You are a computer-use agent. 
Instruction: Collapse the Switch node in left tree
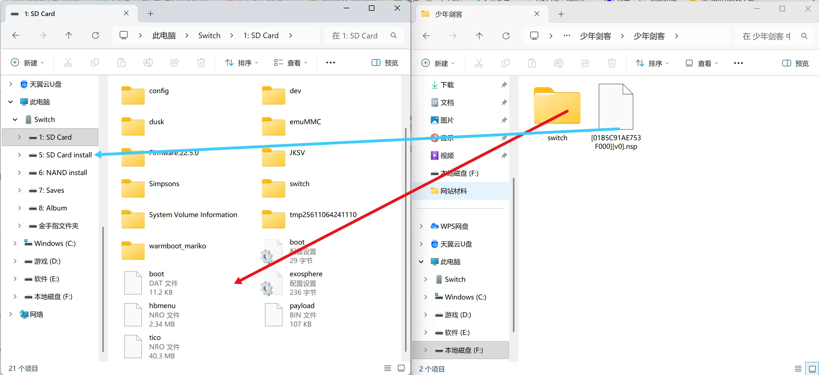pyautogui.click(x=15, y=119)
